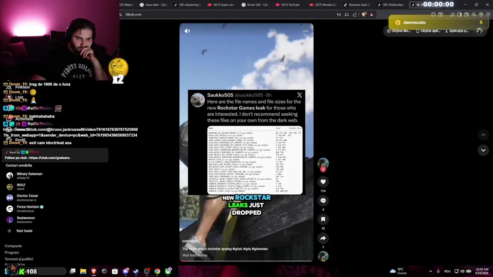Open the Brave VPN shield icon

click(x=481, y=15)
